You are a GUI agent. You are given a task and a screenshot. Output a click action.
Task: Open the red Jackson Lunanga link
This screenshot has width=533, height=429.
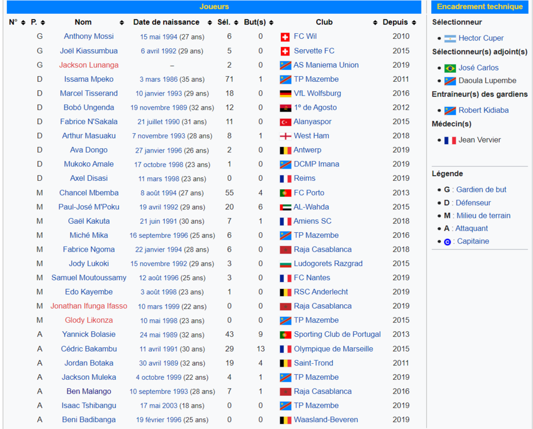pyautogui.click(x=89, y=65)
